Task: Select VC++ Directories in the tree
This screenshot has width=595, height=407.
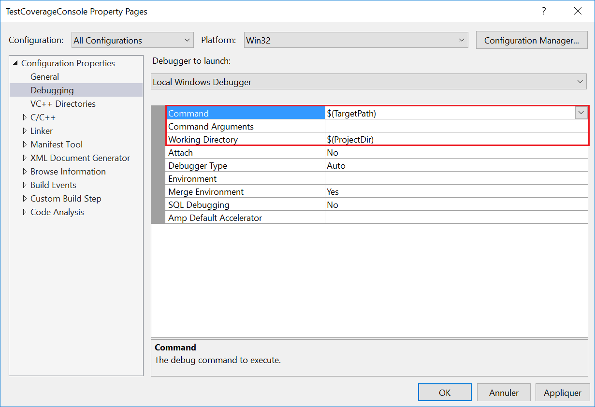Action: click(63, 104)
